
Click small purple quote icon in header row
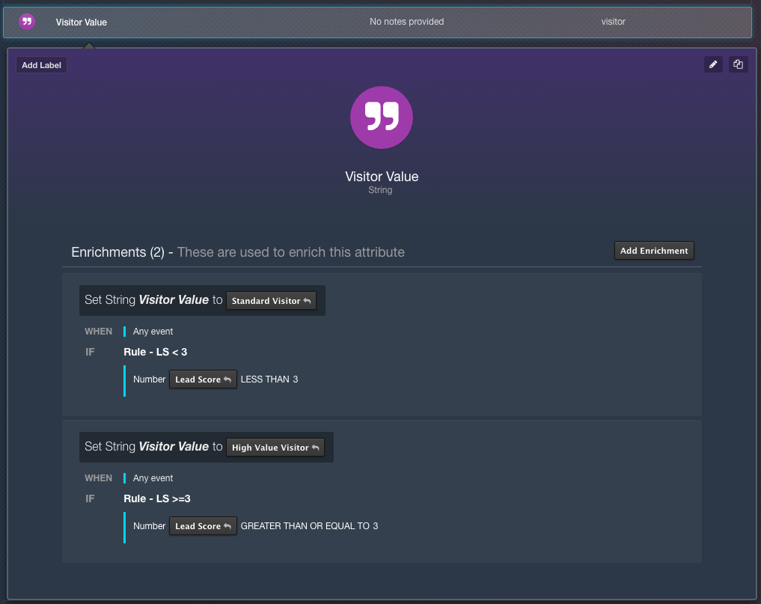(x=27, y=22)
